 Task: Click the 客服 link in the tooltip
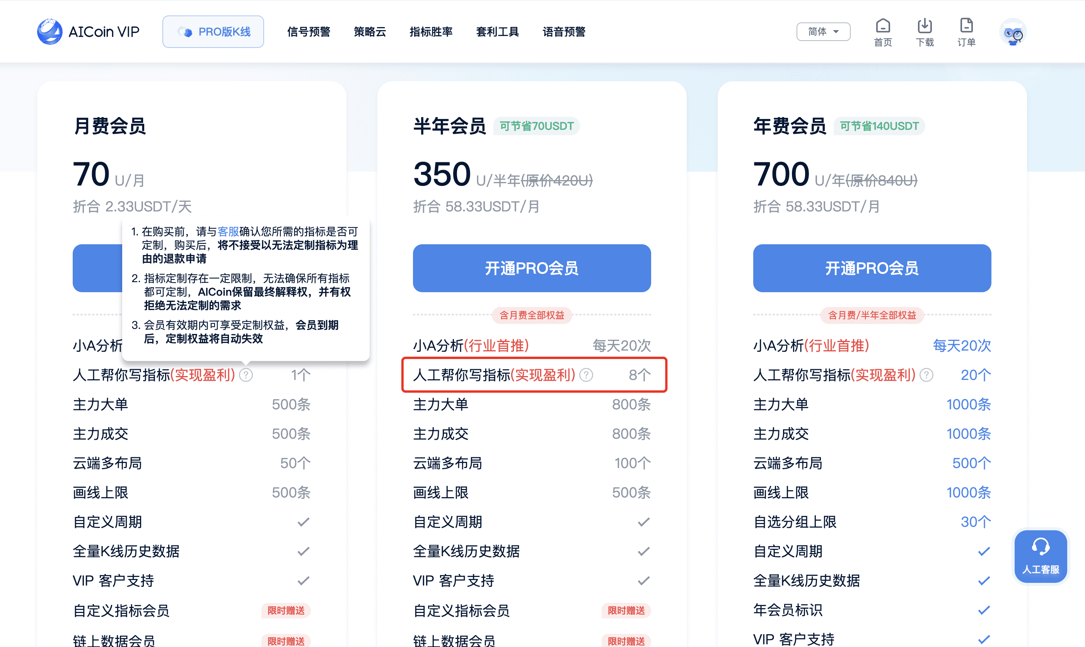[228, 232]
